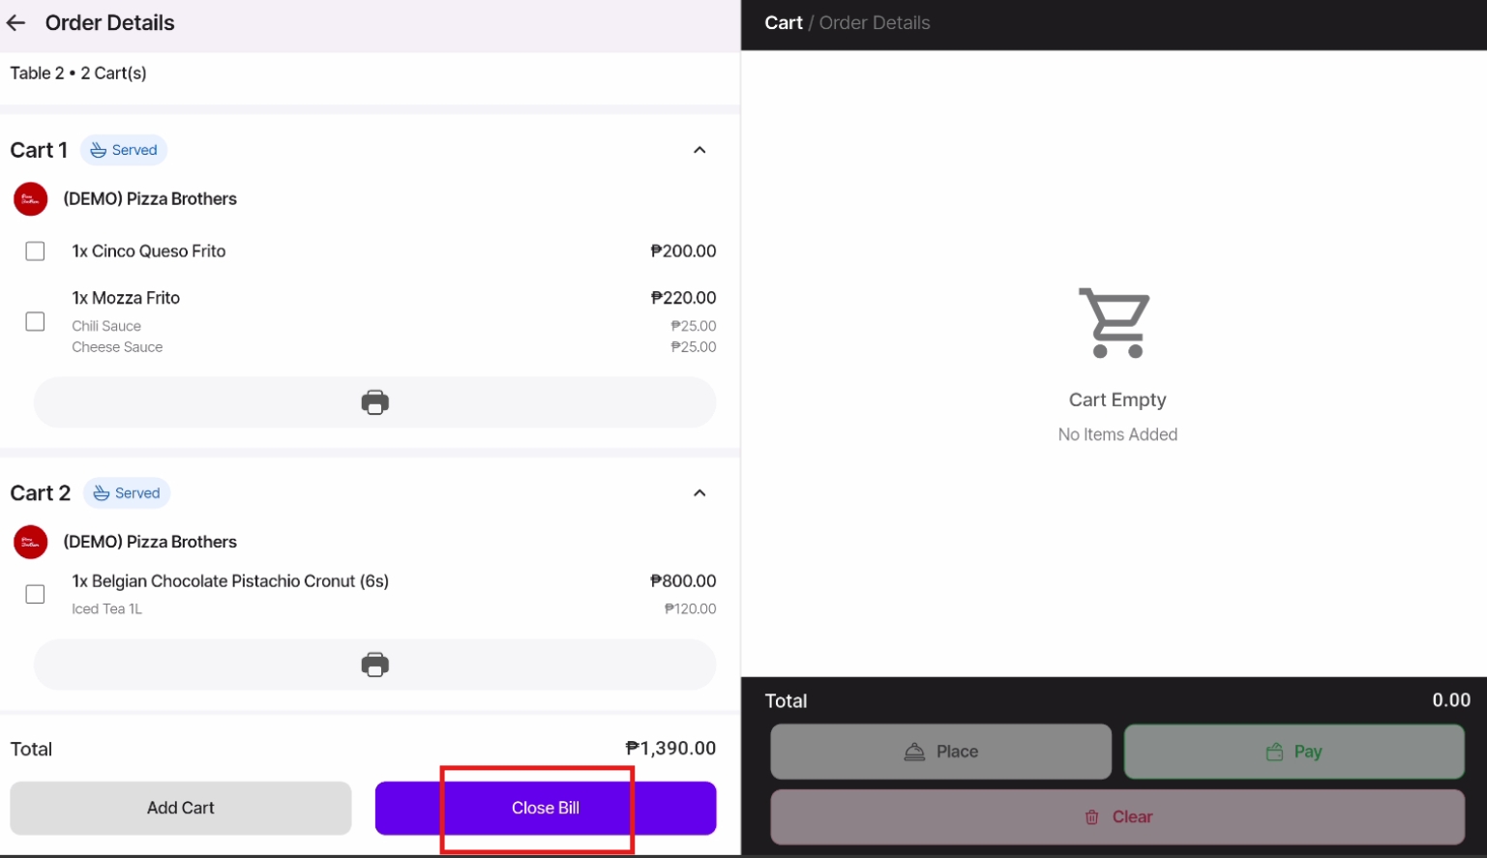Collapse the Cart 1 section
The image size is (1487, 858).
point(699,150)
